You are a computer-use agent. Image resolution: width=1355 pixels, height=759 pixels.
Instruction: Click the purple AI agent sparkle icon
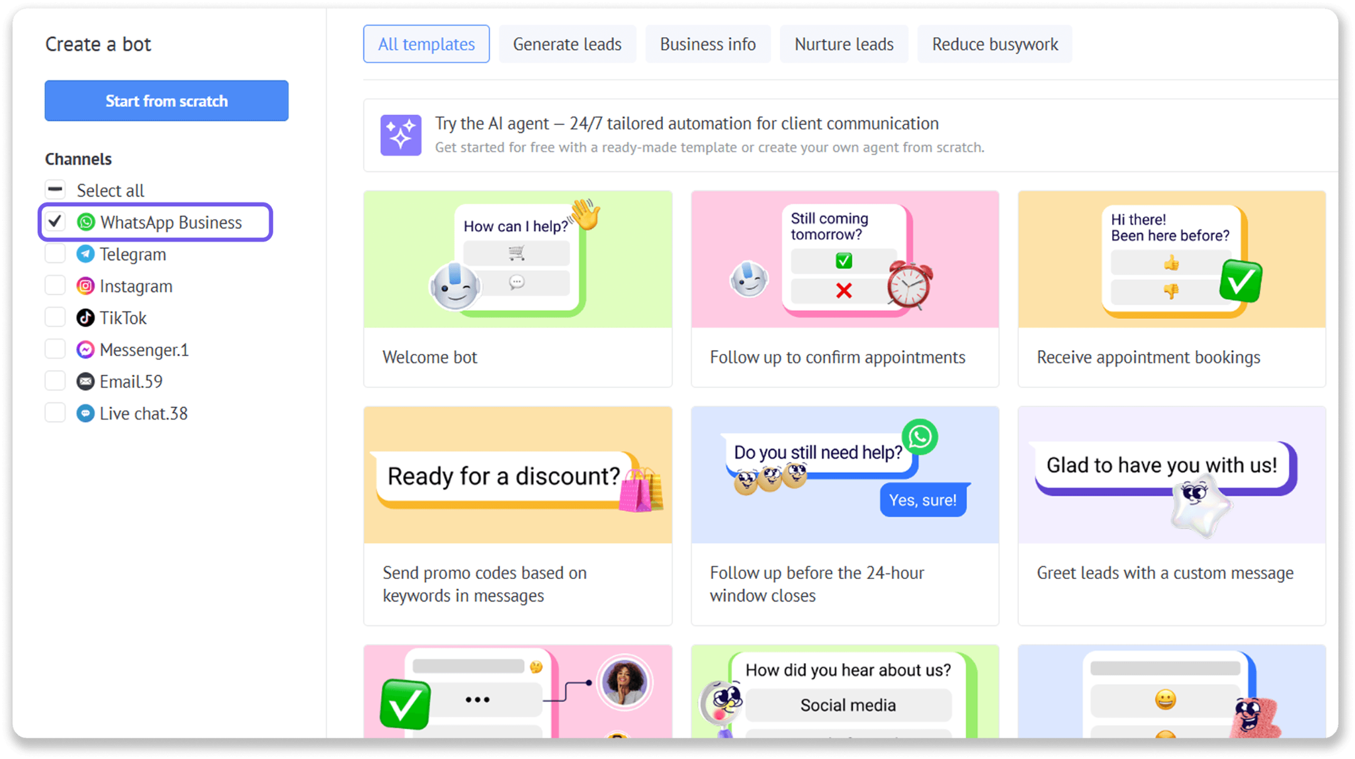401,135
